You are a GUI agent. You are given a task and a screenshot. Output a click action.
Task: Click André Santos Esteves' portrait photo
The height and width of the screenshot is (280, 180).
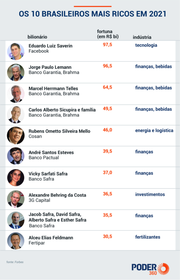point(16,156)
